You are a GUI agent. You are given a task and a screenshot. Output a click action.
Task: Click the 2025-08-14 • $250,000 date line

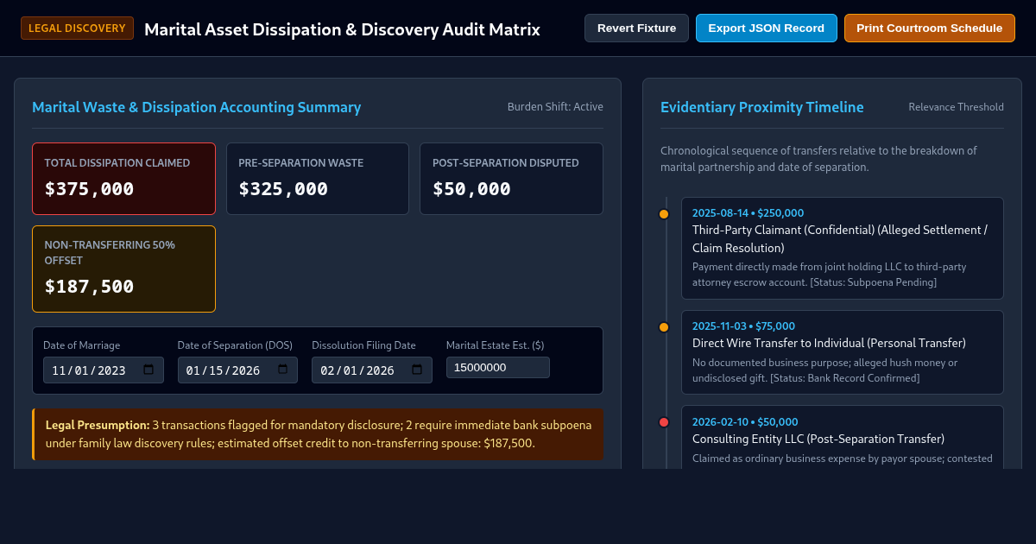click(748, 213)
